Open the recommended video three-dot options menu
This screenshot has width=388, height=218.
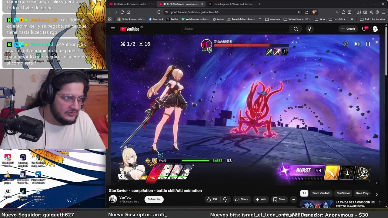[x=380, y=203]
